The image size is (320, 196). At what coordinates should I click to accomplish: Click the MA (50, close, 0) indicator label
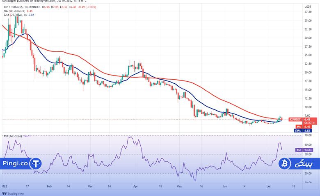tap(14, 11)
